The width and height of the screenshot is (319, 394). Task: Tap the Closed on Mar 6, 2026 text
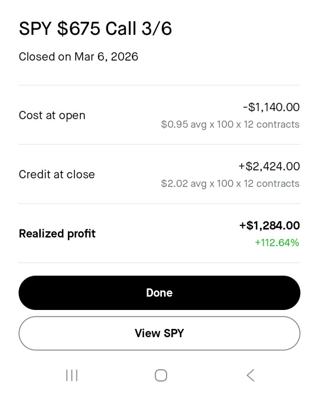(x=79, y=57)
